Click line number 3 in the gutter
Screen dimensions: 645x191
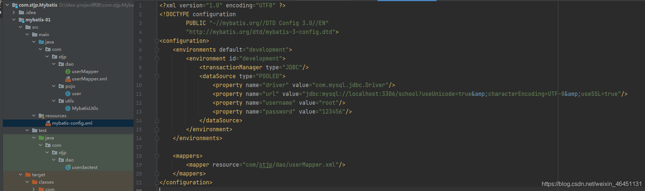(140, 23)
